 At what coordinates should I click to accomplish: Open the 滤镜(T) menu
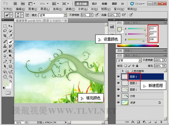70,9
